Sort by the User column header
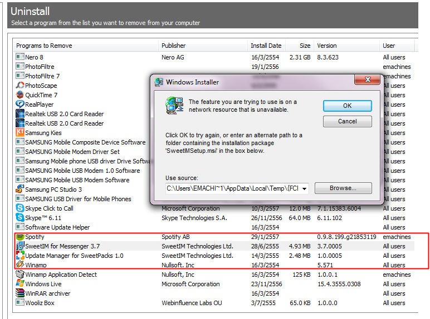430x319 pixels. [397, 46]
